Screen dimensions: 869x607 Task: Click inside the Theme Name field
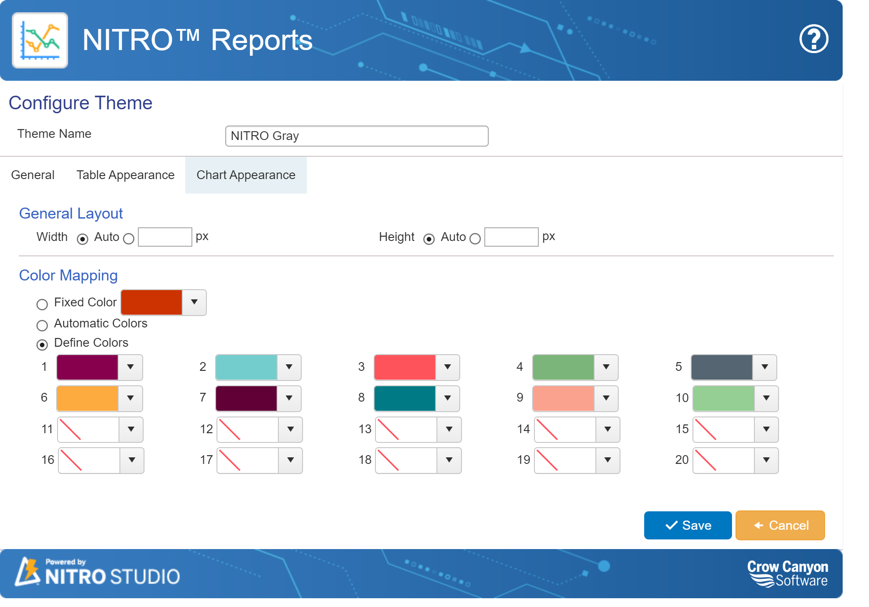[x=357, y=136]
